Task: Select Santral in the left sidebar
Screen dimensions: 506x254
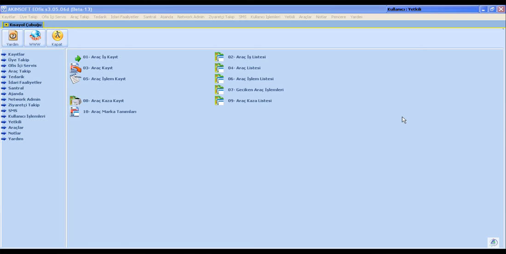Action: tap(16, 88)
